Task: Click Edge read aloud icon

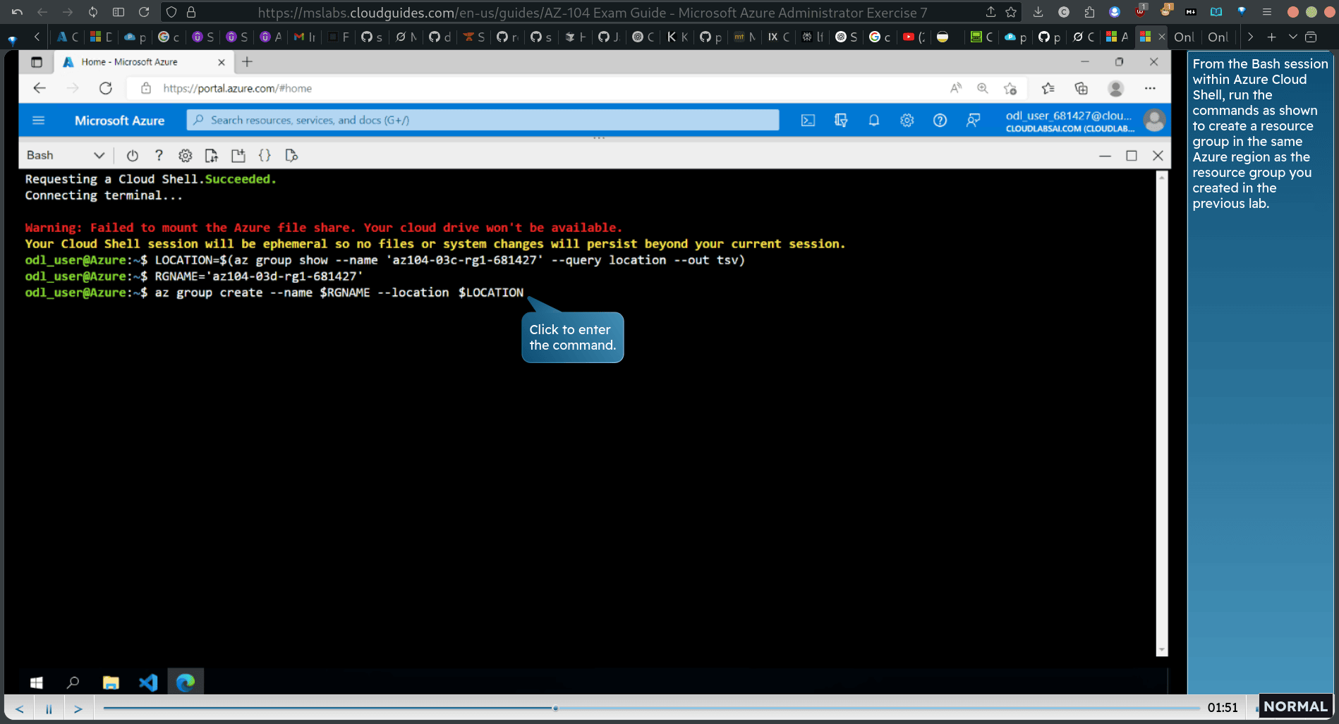Action: [956, 88]
